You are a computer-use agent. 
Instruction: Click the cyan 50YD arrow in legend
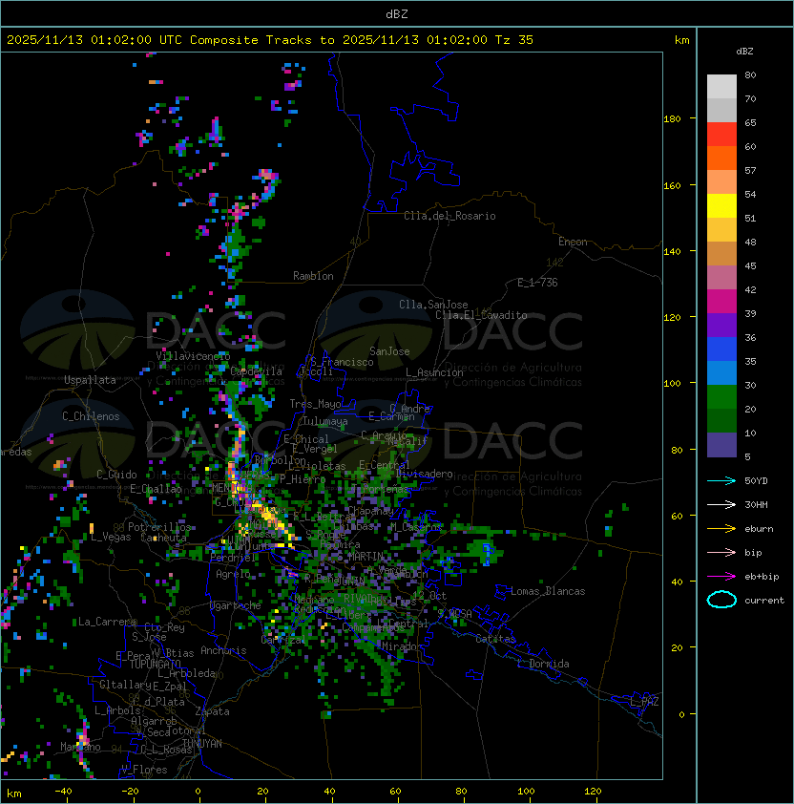[721, 480]
